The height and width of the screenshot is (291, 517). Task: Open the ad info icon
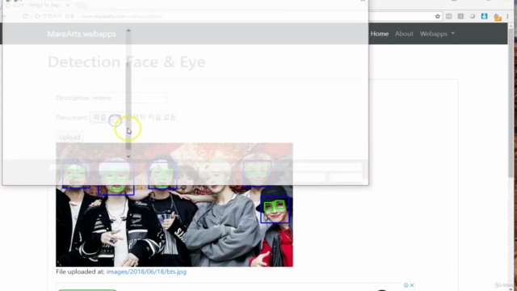tap(406, 285)
